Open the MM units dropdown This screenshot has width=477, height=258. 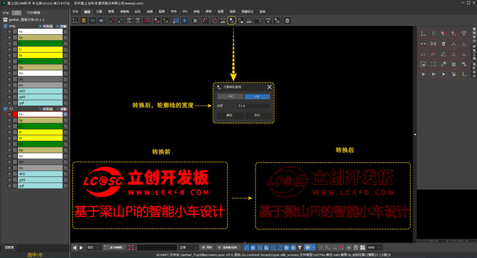[375, 247]
